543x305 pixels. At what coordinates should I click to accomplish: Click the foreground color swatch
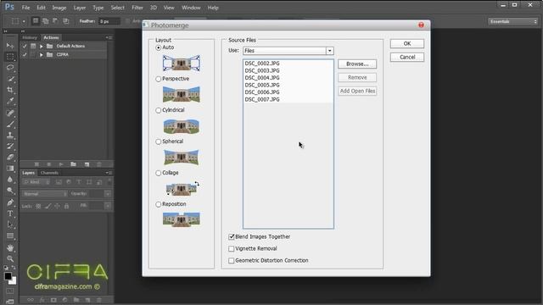(x=8, y=276)
